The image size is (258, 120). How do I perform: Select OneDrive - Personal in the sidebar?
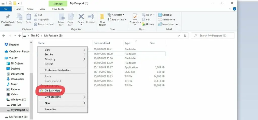click(17, 52)
